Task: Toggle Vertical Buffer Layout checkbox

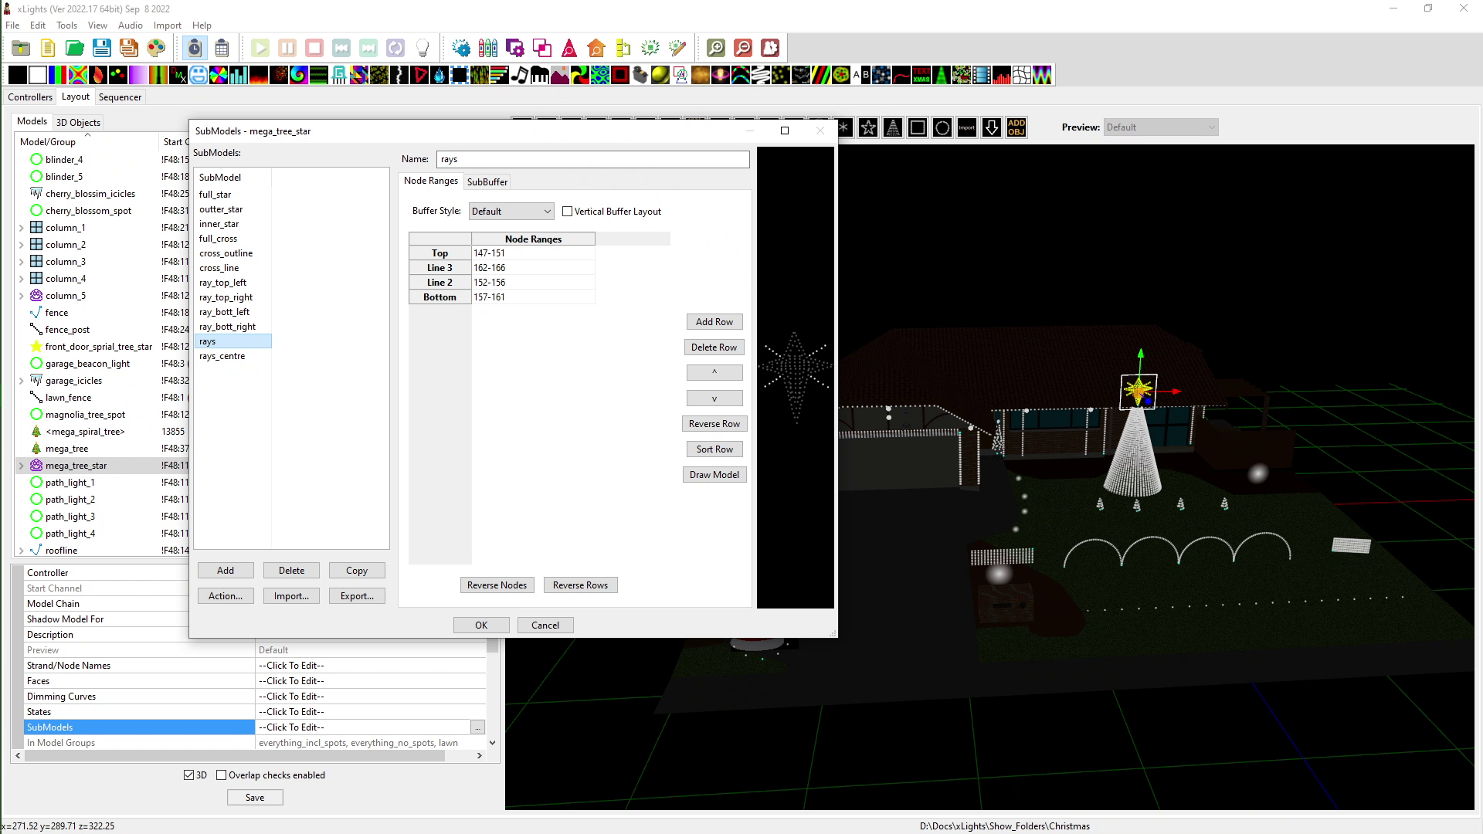Action: coord(568,211)
